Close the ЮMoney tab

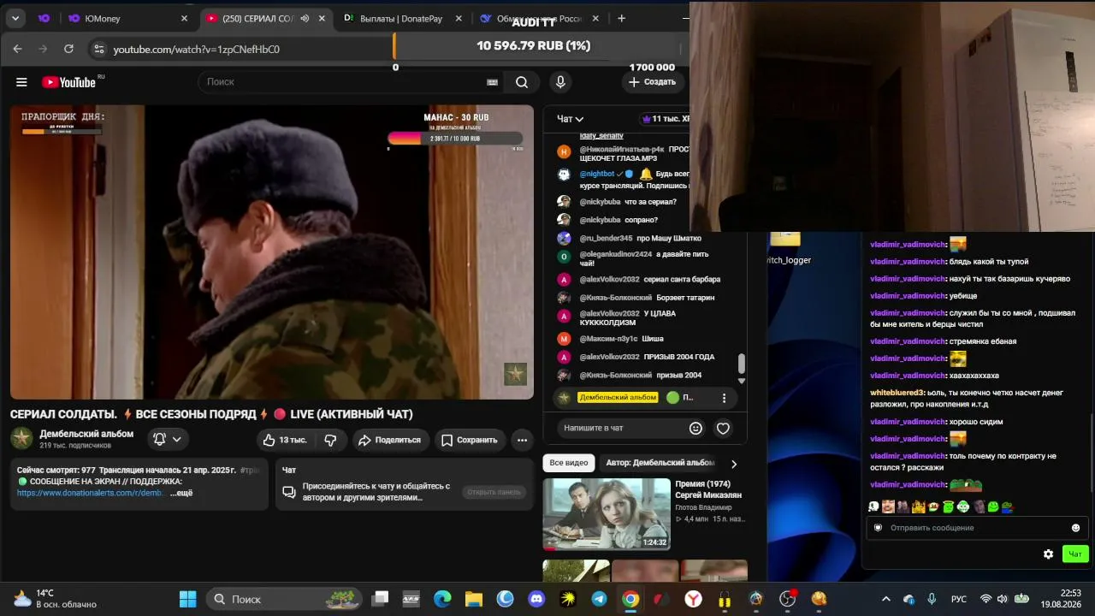[184, 18]
